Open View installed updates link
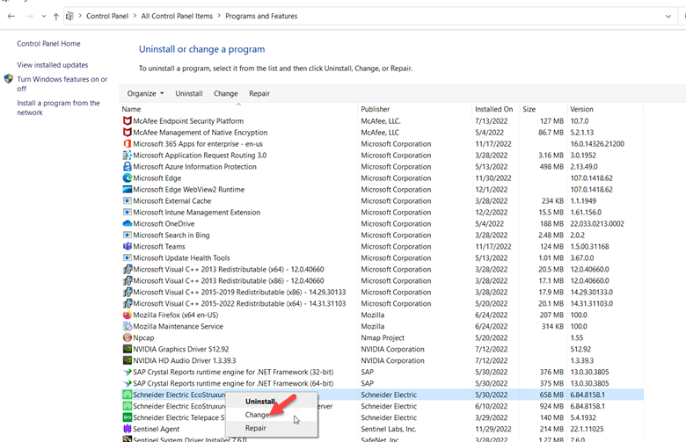The image size is (686, 442). (x=53, y=65)
